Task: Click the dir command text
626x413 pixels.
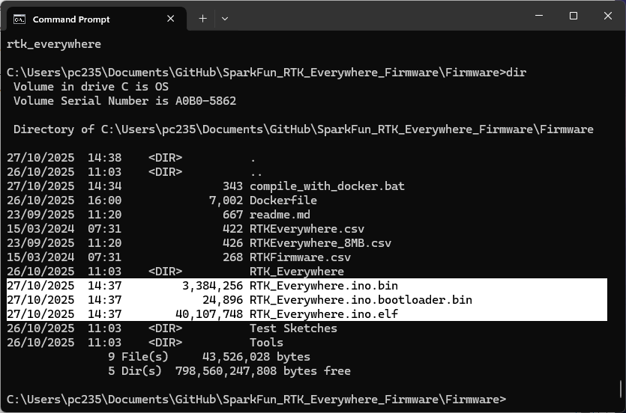Action: click(x=516, y=73)
